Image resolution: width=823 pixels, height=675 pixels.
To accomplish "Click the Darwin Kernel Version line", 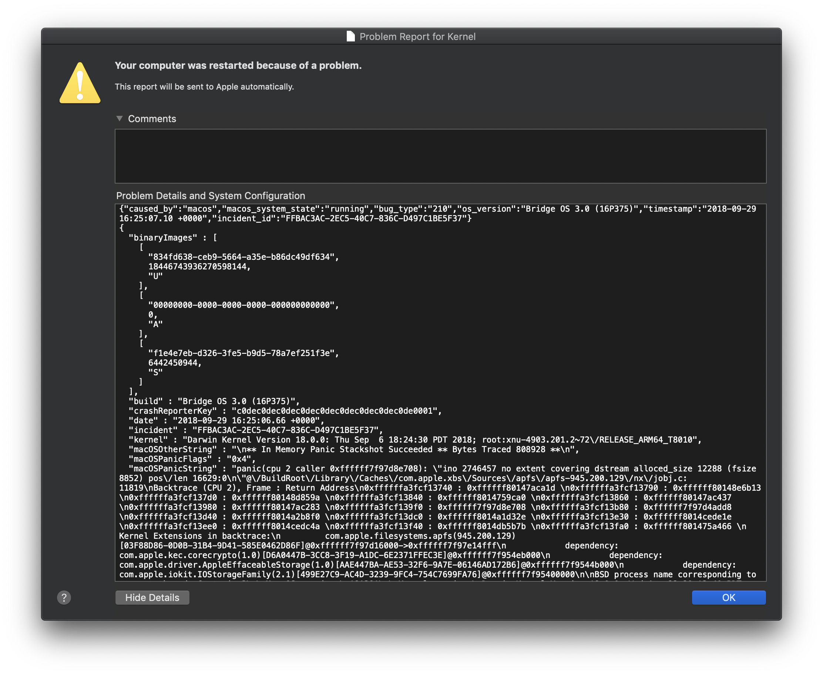I will [414, 440].
